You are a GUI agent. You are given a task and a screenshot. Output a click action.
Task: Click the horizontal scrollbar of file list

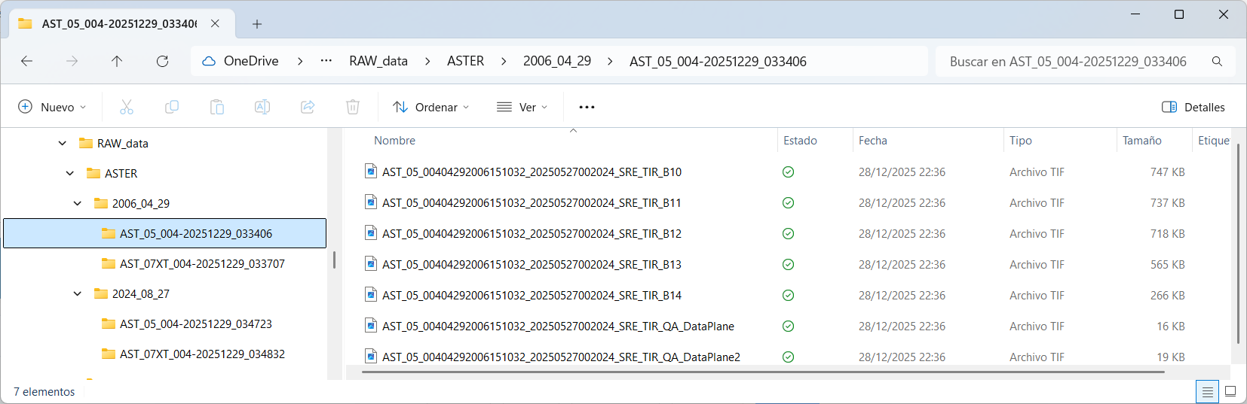point(763,372)
